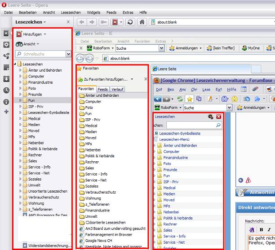Switch to the Feeds tab in IE favorites
The image size is (275, 250).
[x=102, y=89]
